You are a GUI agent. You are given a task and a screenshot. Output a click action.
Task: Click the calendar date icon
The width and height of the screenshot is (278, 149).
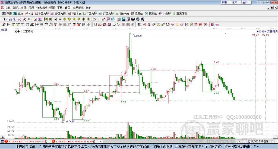[119, 19]
